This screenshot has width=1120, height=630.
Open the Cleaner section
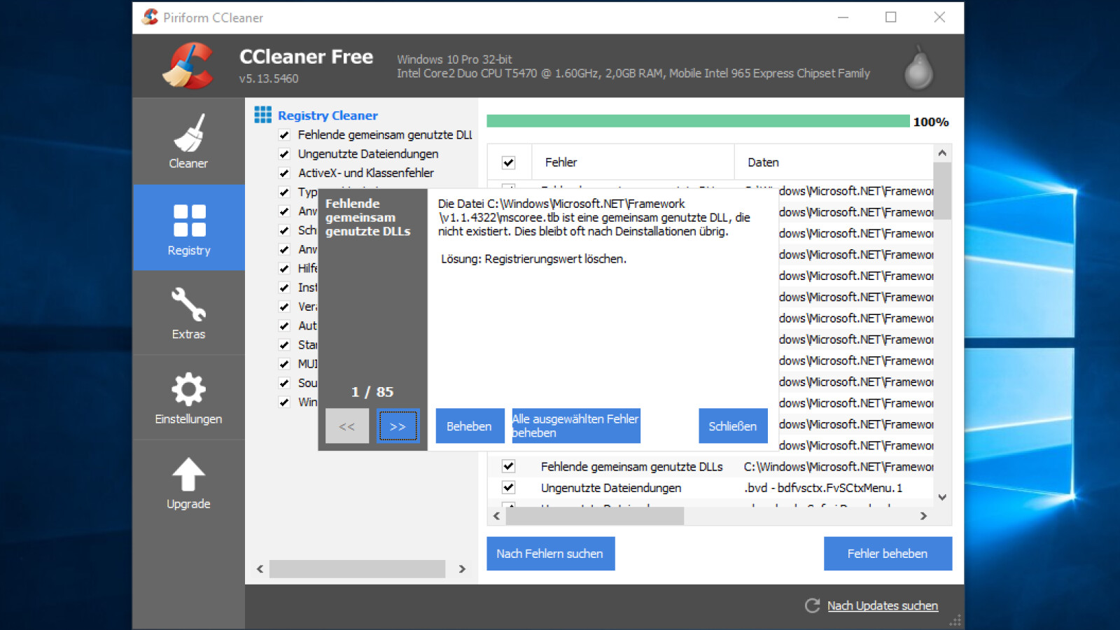point(188,141)
